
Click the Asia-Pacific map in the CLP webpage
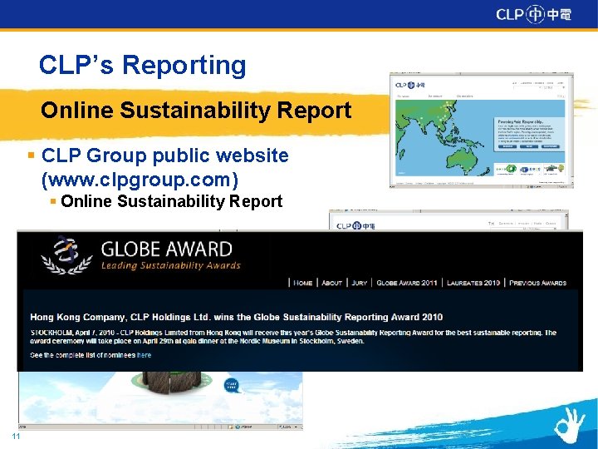point(443,137)
